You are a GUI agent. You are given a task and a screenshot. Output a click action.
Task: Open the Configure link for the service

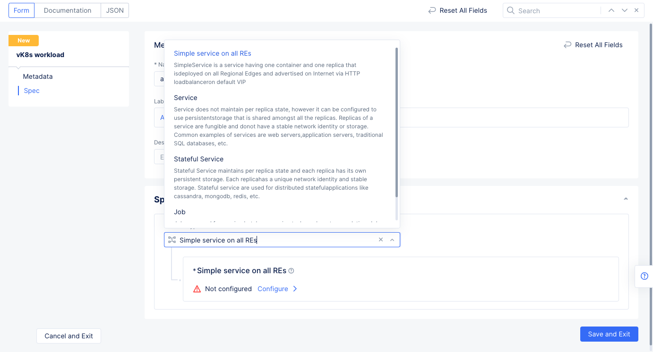point(273,288)
